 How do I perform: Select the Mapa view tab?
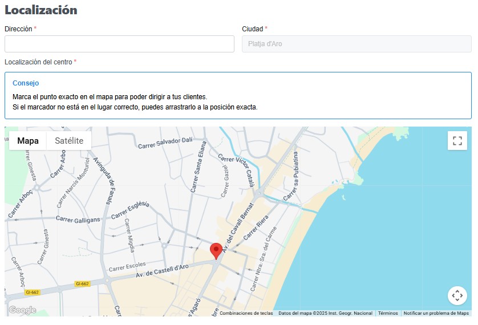28,141
